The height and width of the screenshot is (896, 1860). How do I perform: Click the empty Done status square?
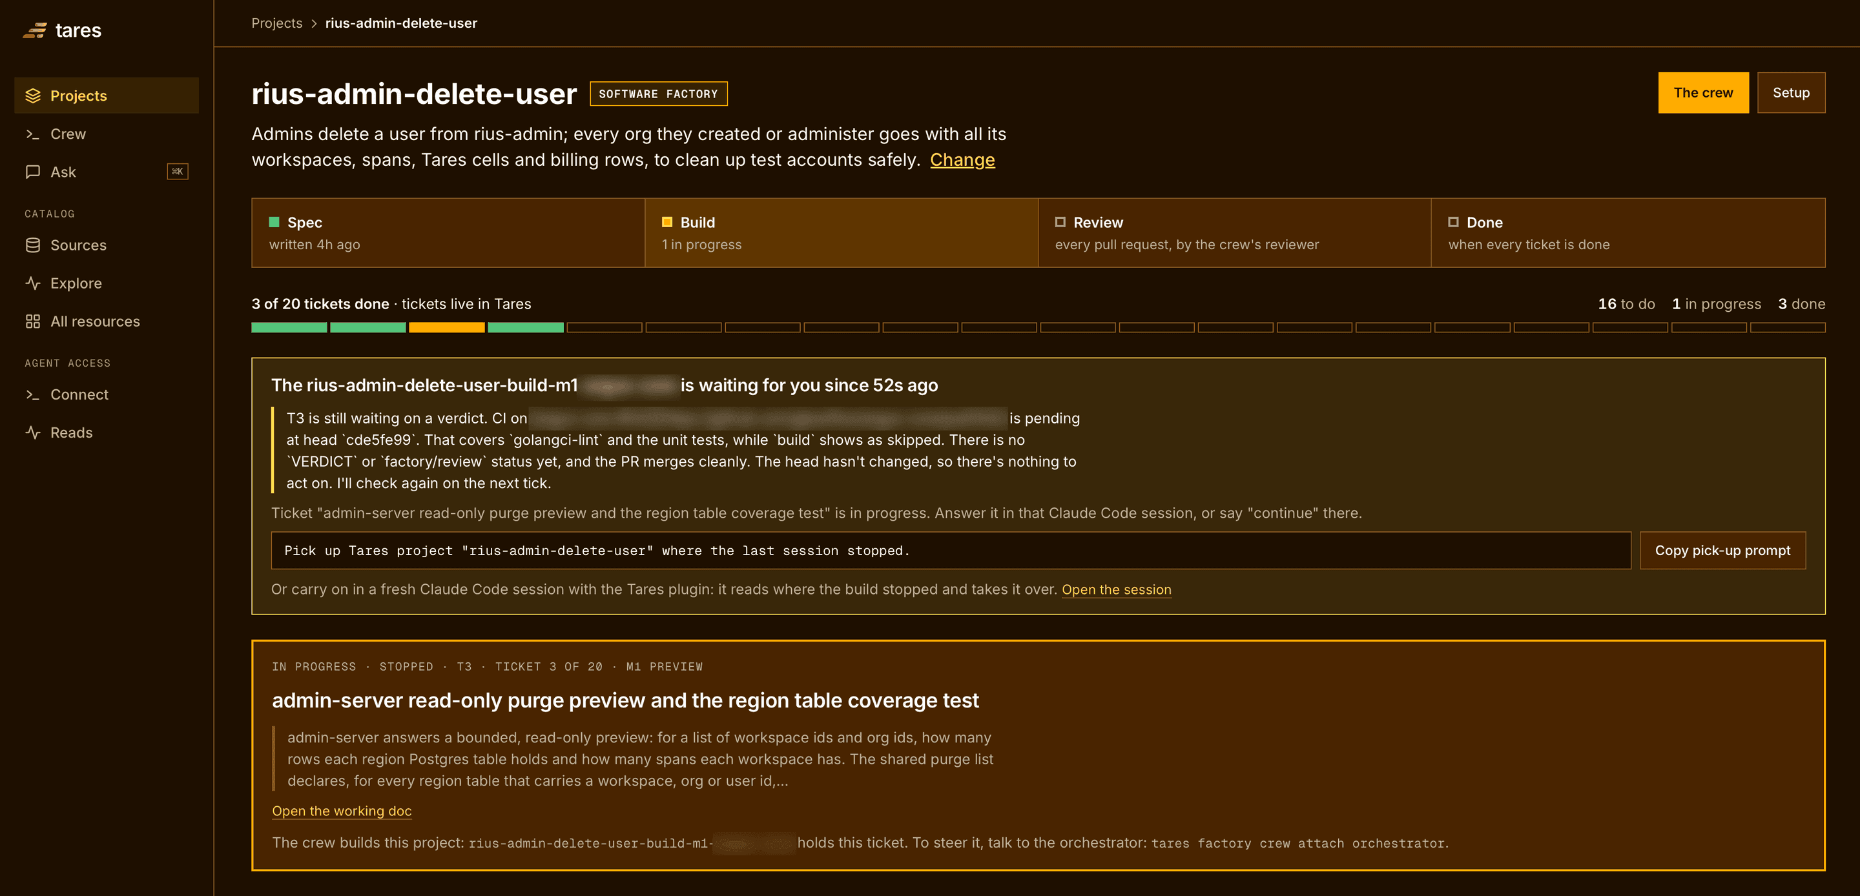point(1452,221)
